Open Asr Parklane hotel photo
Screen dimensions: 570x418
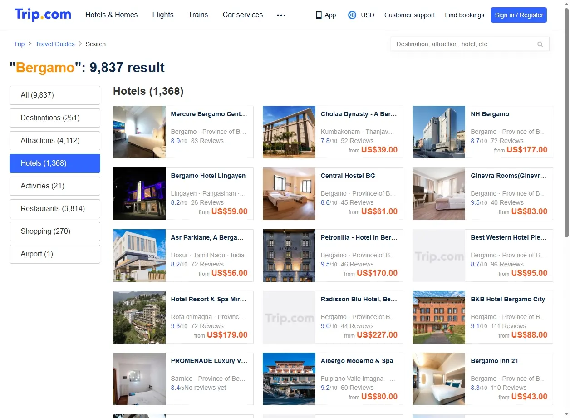click(139, 256)
